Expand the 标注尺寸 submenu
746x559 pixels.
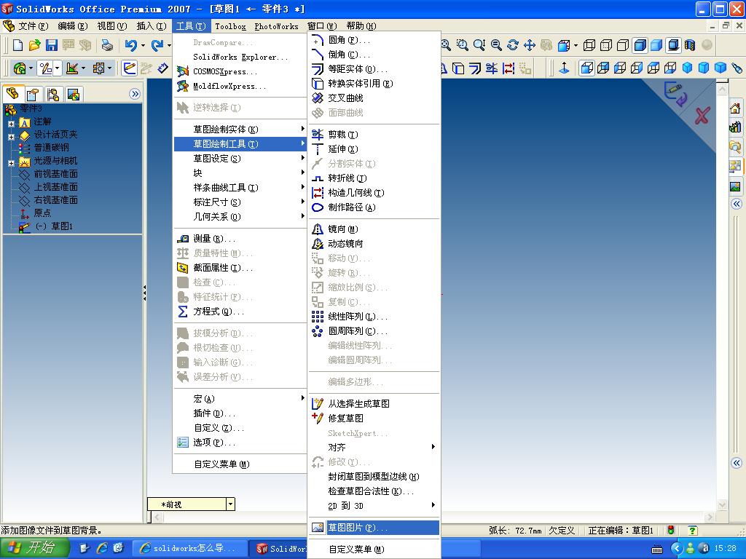pos(240,202)
